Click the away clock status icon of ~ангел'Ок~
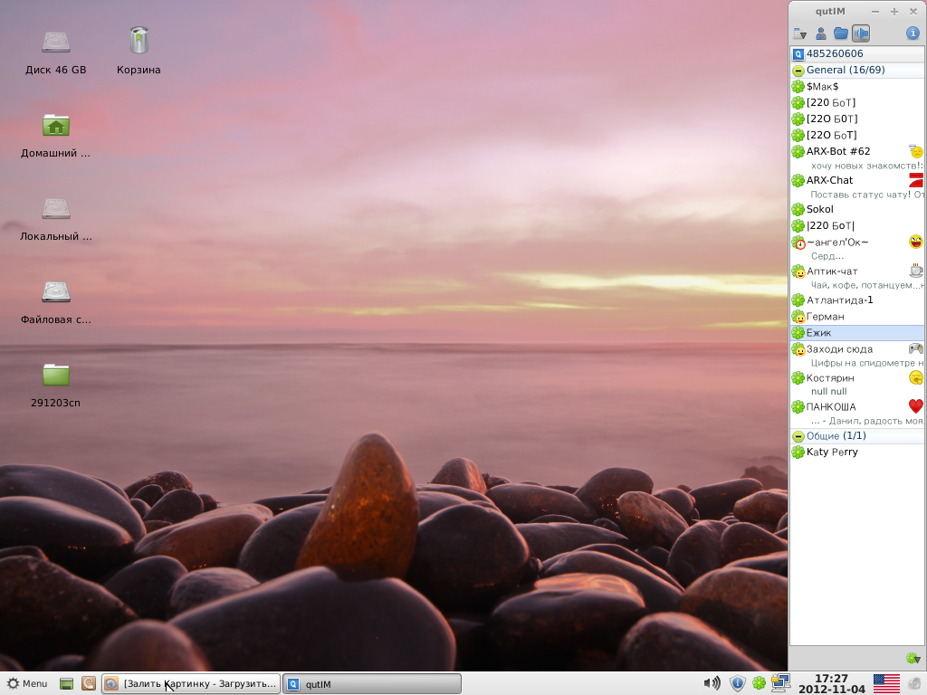This screenshot has height=695, width=927. [x=798, y=243]
